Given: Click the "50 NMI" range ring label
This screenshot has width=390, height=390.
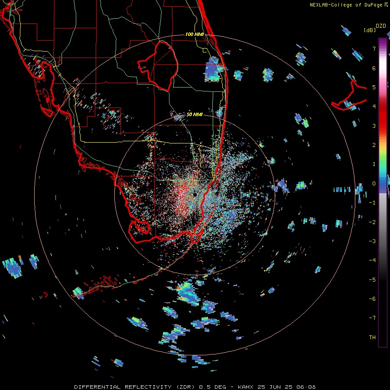Looking at the screenshot, I should pyautogui.click(x=195, y=114).
